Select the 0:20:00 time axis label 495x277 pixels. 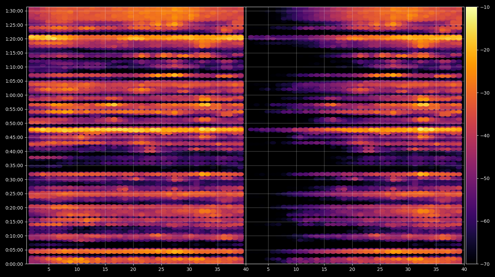(14, 208)
